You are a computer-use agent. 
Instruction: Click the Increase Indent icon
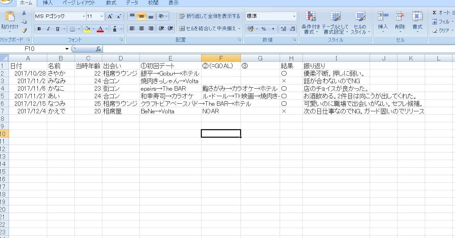point(170,29)
